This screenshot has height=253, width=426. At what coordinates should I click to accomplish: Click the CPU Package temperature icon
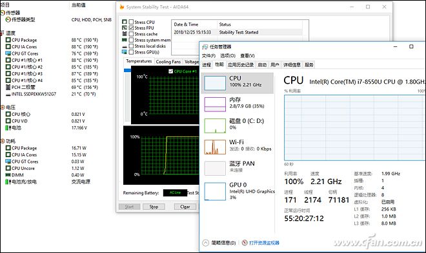coord(8,40)
